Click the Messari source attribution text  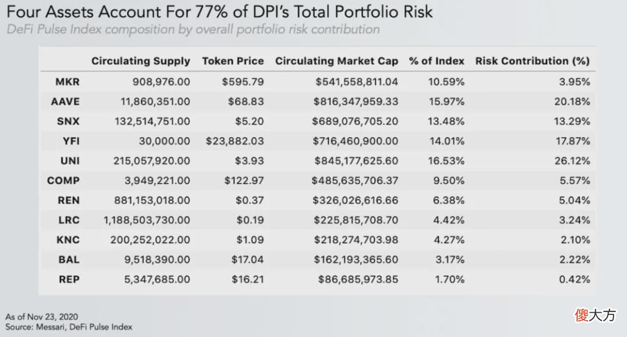tap(69, 327)
